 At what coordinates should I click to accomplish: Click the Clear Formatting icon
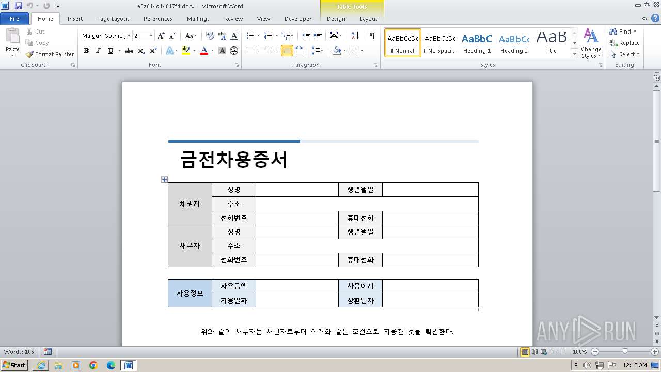pos(210,36)
